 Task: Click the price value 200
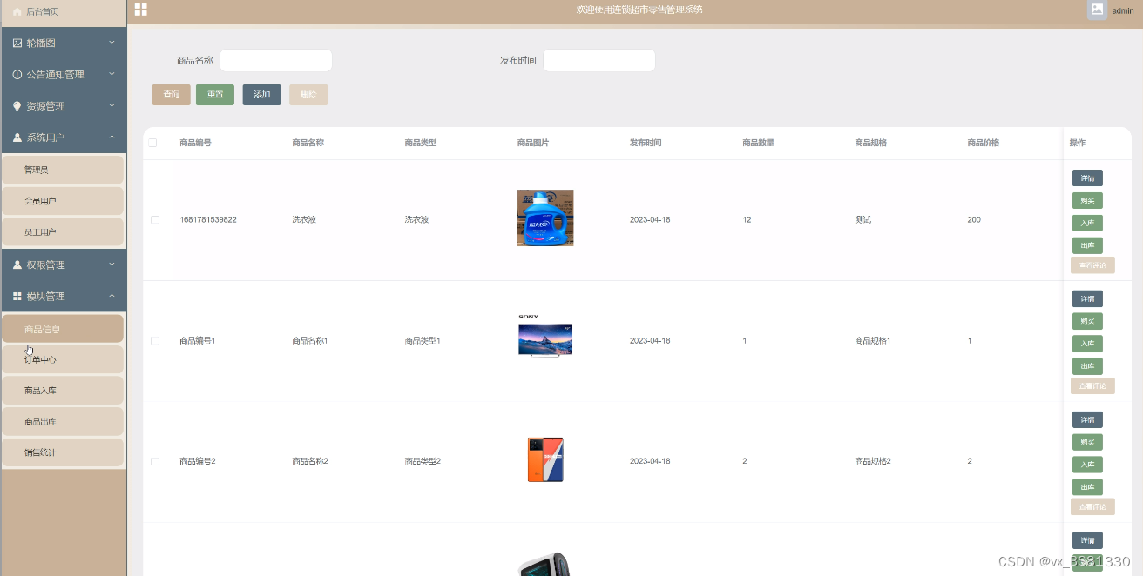(x=974, y=220)
